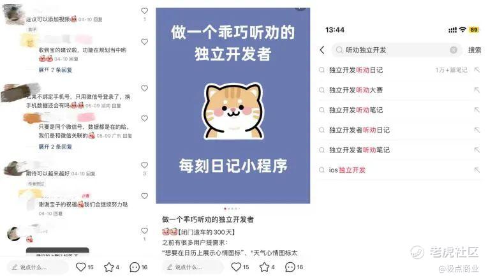This screenshot has height=280, width=488.
Task: Select suggestion 独立开发听劝日记
Action: [399, 70]
